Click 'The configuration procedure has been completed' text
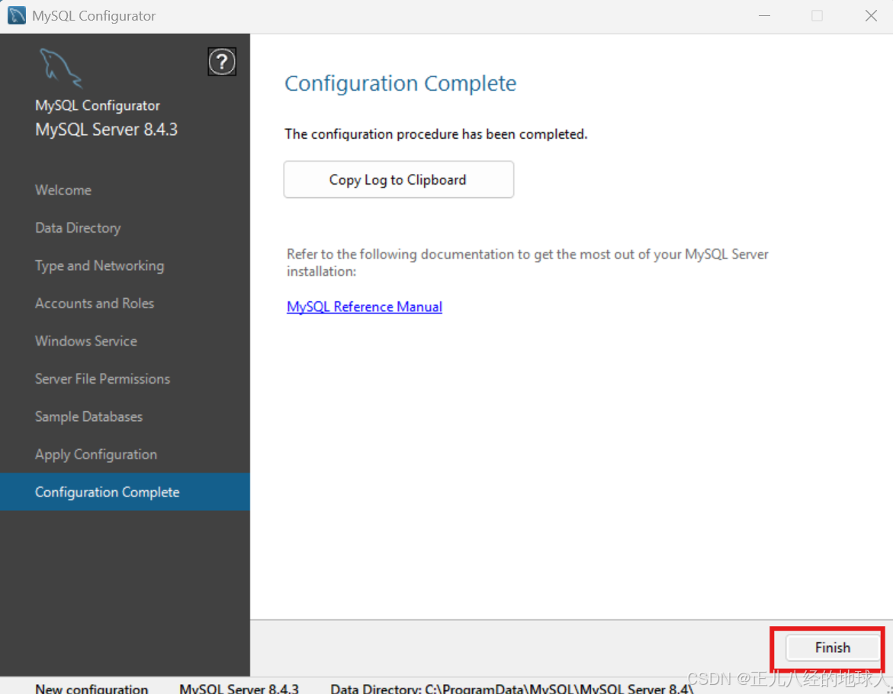Viewport: 893px width, 694px height. [435, 134]
